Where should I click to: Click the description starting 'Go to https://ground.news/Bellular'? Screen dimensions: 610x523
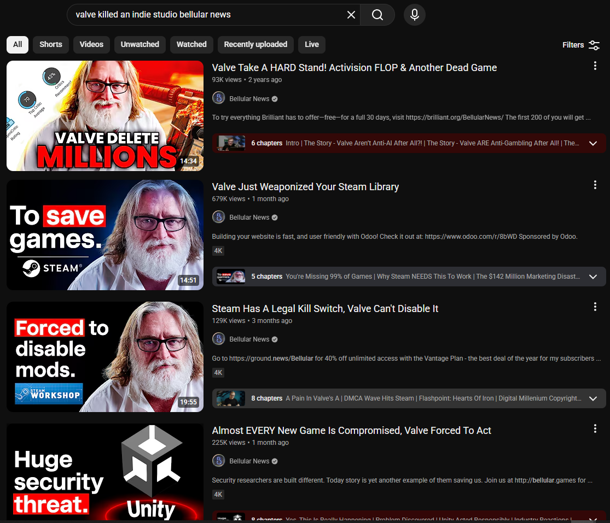pos(406,359)
